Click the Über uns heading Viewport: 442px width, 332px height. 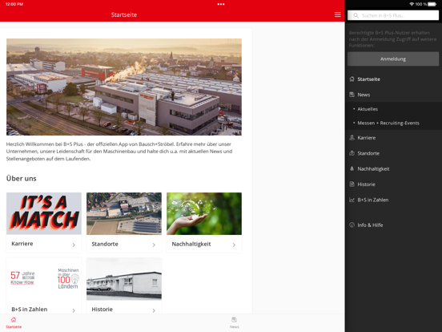[x=22, y=178]
